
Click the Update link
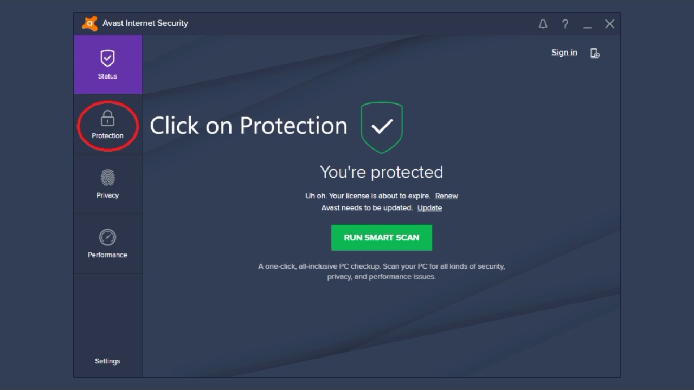point(429,208)
